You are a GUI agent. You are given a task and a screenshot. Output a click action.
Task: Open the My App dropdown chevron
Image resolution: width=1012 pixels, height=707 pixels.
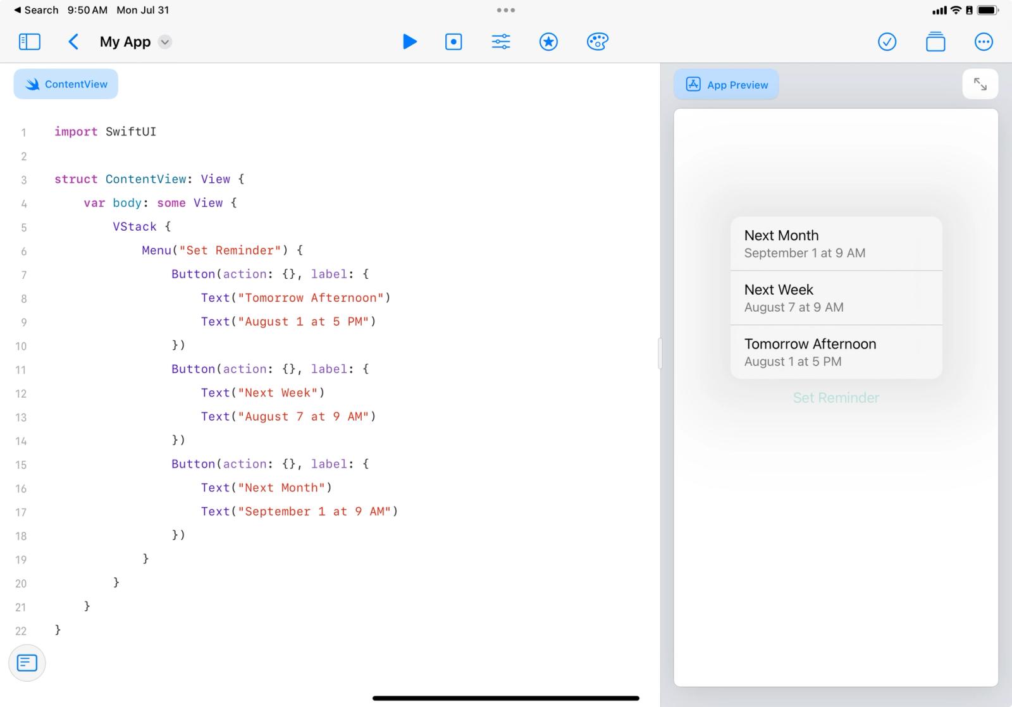pos(164,42)
